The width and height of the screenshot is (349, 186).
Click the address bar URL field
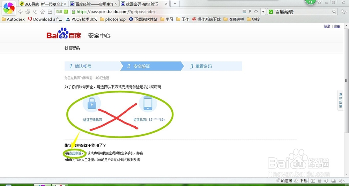click(156, 12)
